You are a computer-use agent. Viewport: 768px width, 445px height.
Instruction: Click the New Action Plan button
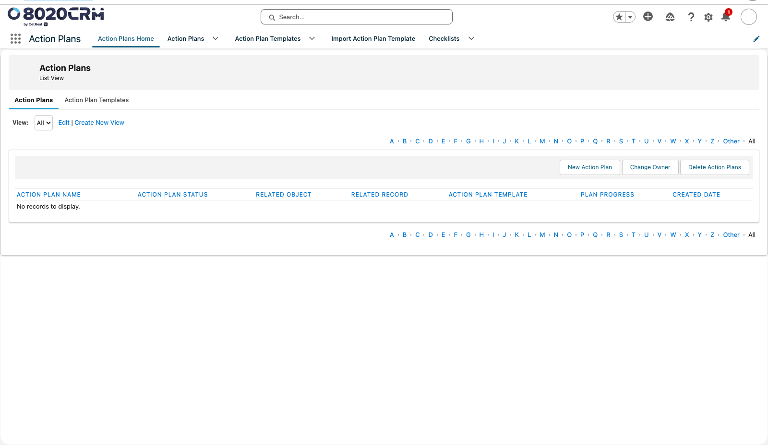pos(590,167)
